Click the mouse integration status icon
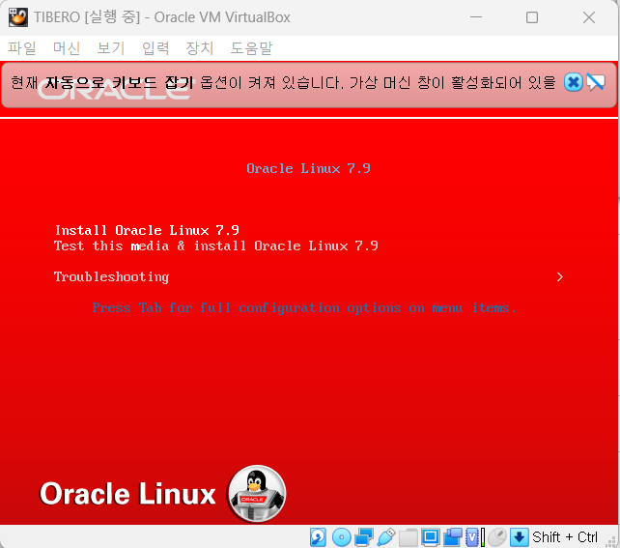The image size is (620, 548). (497, 537)
